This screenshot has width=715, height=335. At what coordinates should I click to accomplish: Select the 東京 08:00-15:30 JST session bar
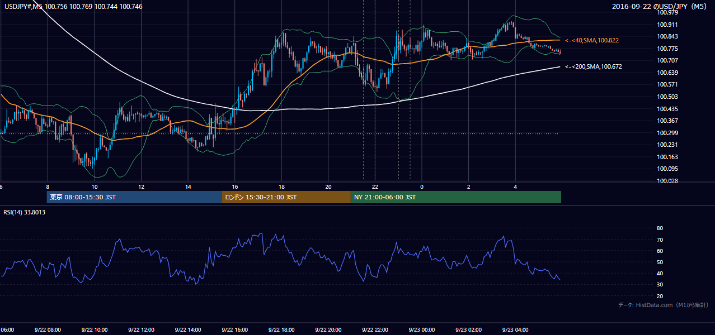pyautogui.click(x=135, y=197)
